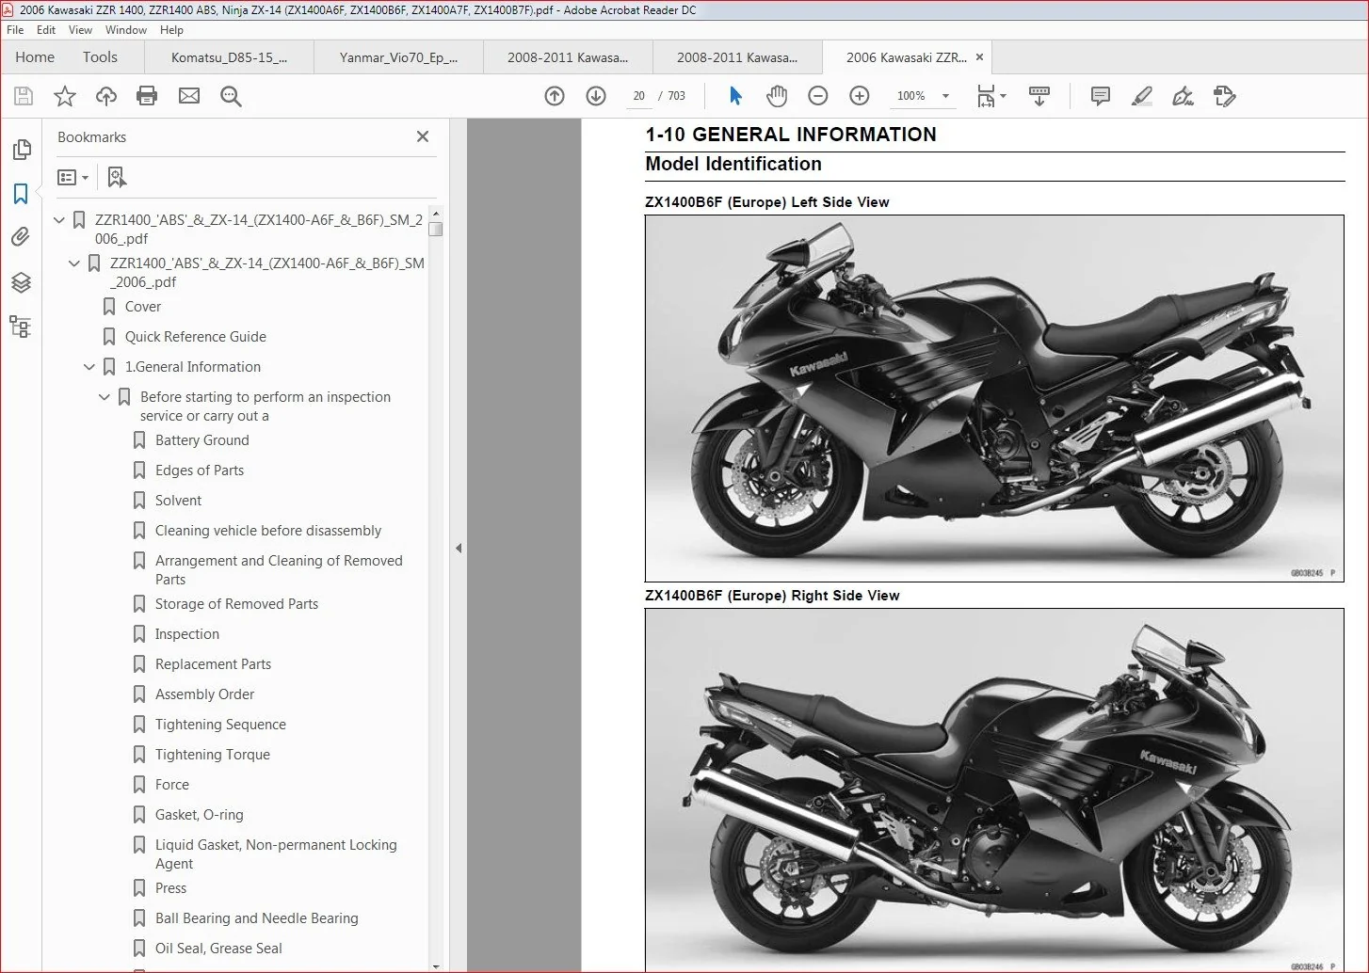1369x973 pixels.
Task: Click bookmarks panel scrollbar down arrow
Action: 435,965
